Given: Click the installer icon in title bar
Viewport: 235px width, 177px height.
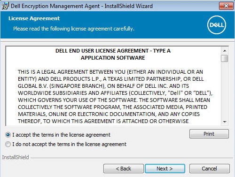Looking at the screenshot, I should (5, 6).
